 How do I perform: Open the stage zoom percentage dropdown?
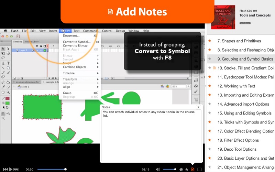pos(188,86)
